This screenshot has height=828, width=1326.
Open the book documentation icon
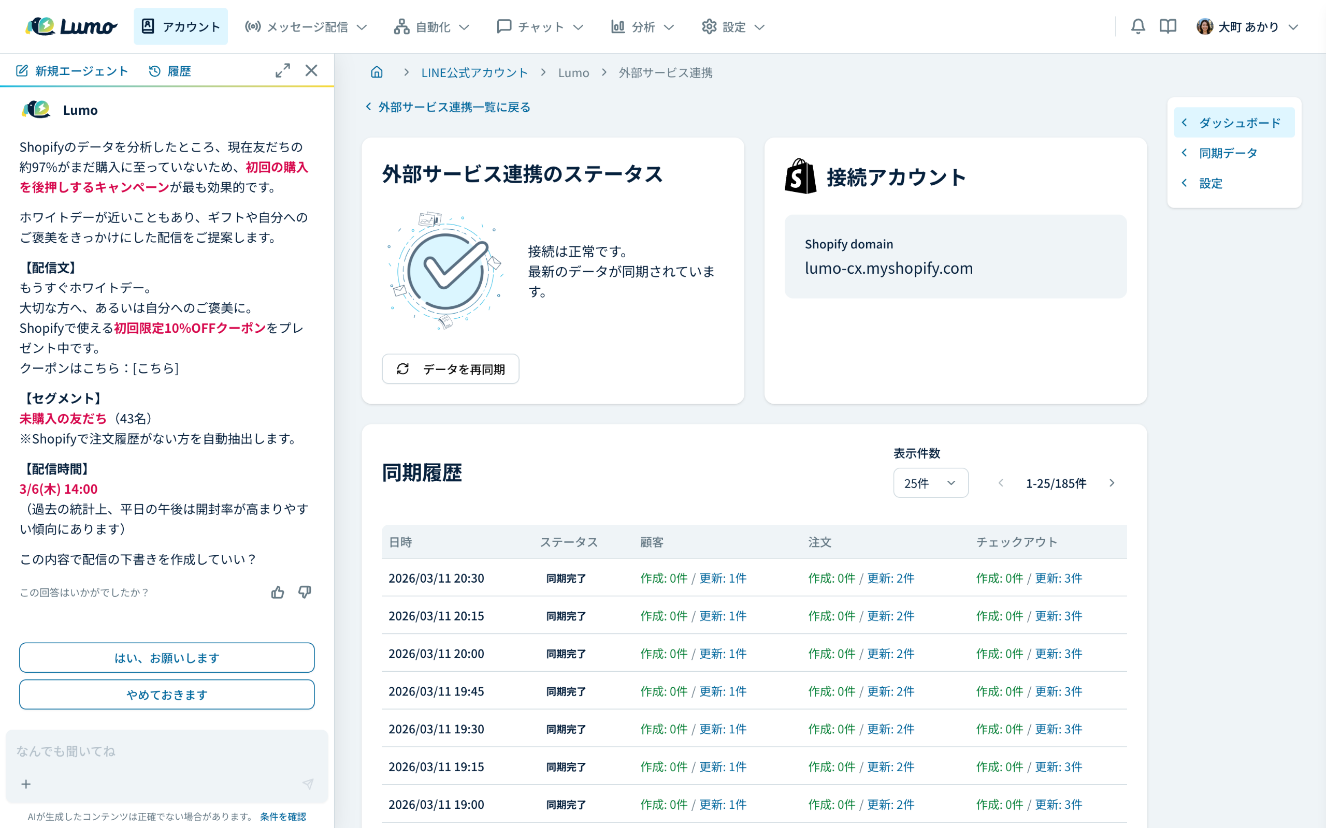click(1168, 26)
